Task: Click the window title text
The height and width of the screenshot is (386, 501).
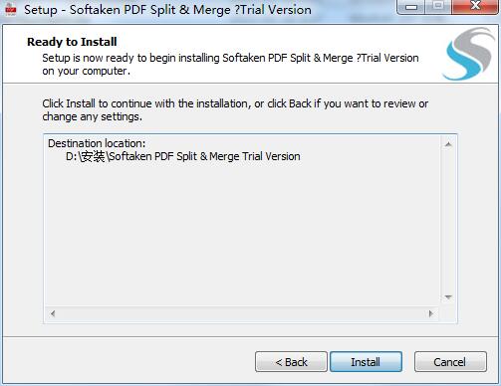Action: pos(167,10)
